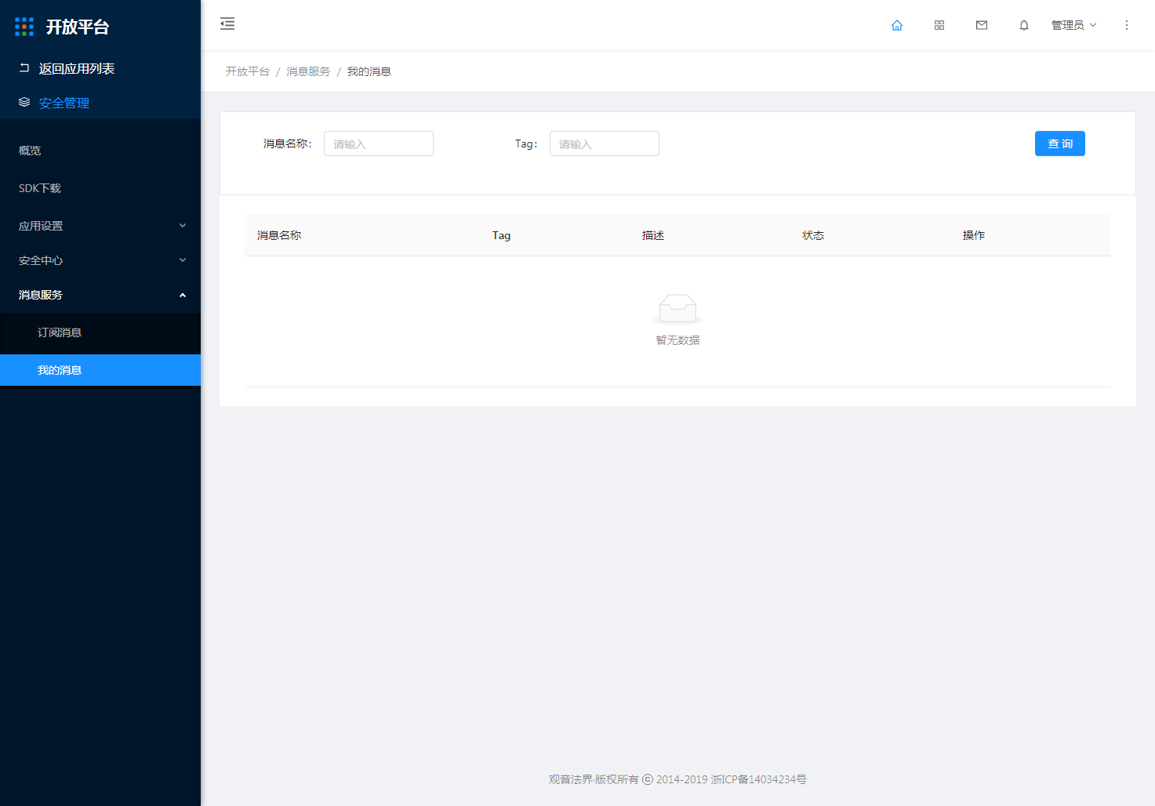Click the copyright footer text
The width and height of the screenshot is (1155, 806).
[x=677, y=779]
